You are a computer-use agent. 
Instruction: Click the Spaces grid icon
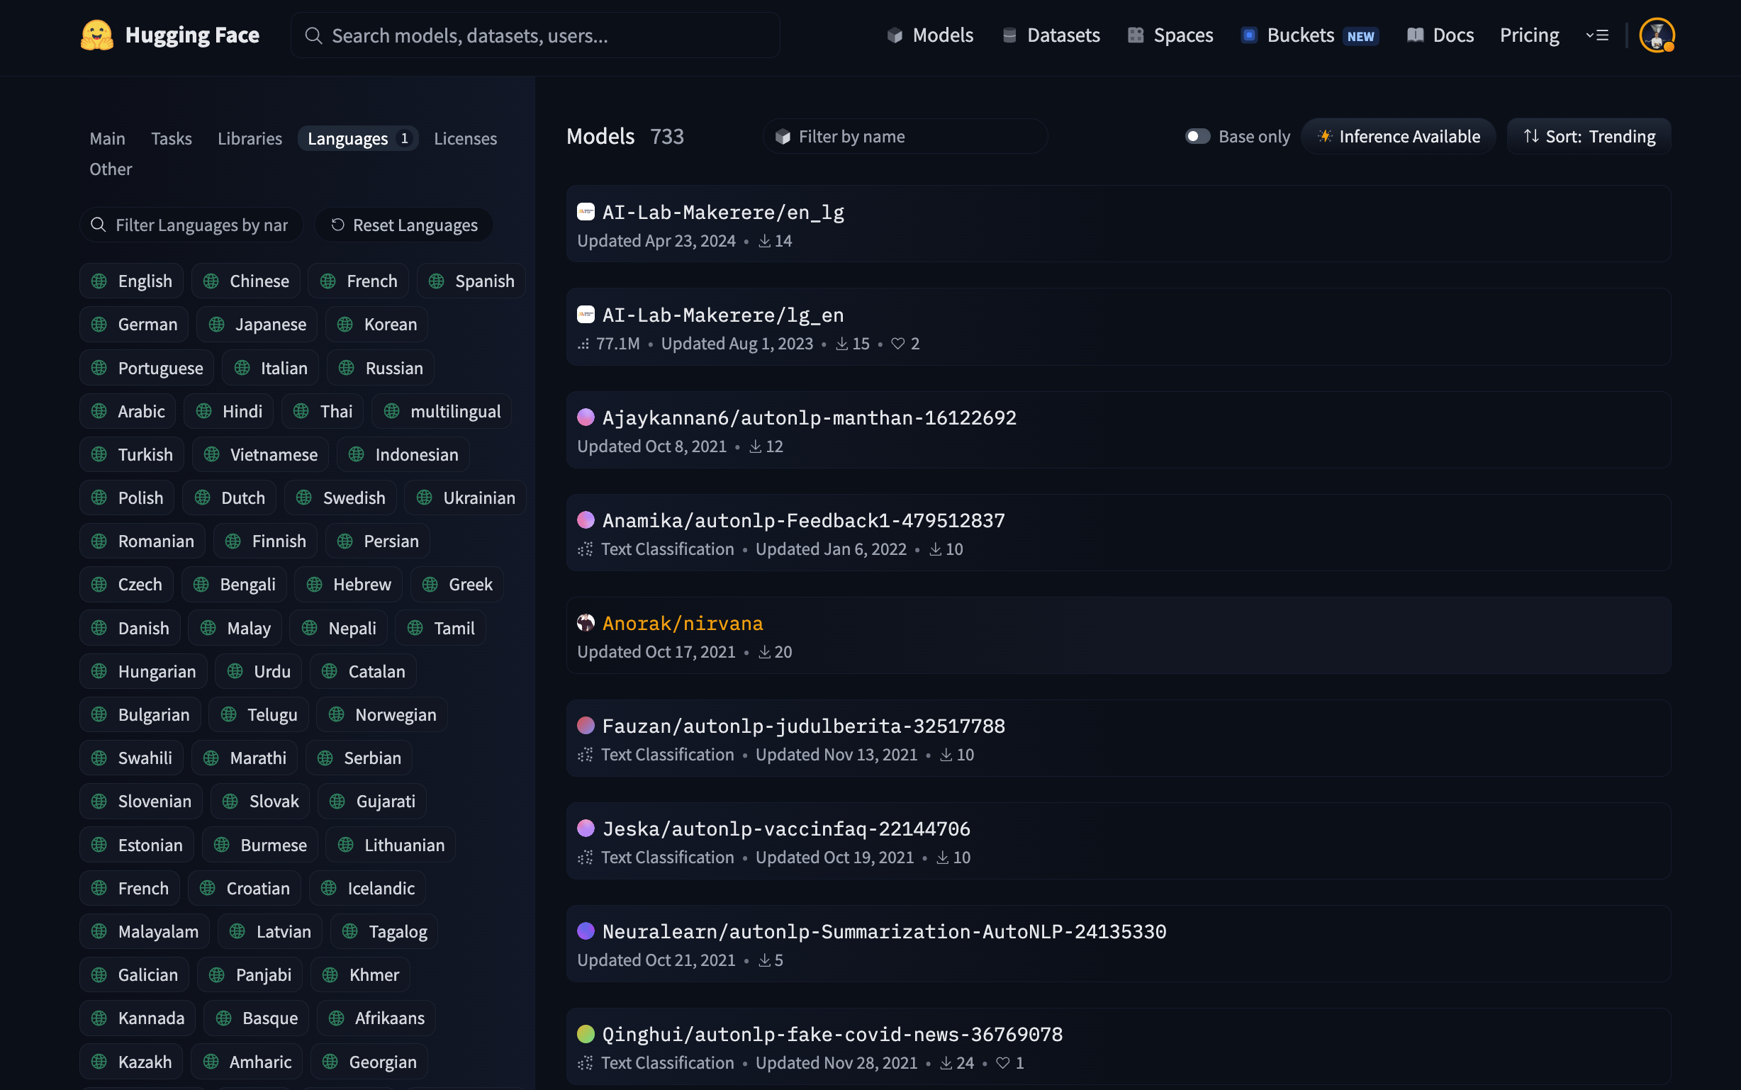point(1136,35)
